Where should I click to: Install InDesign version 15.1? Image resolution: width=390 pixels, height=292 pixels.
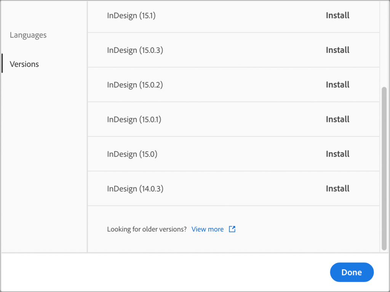click(337, 16)
